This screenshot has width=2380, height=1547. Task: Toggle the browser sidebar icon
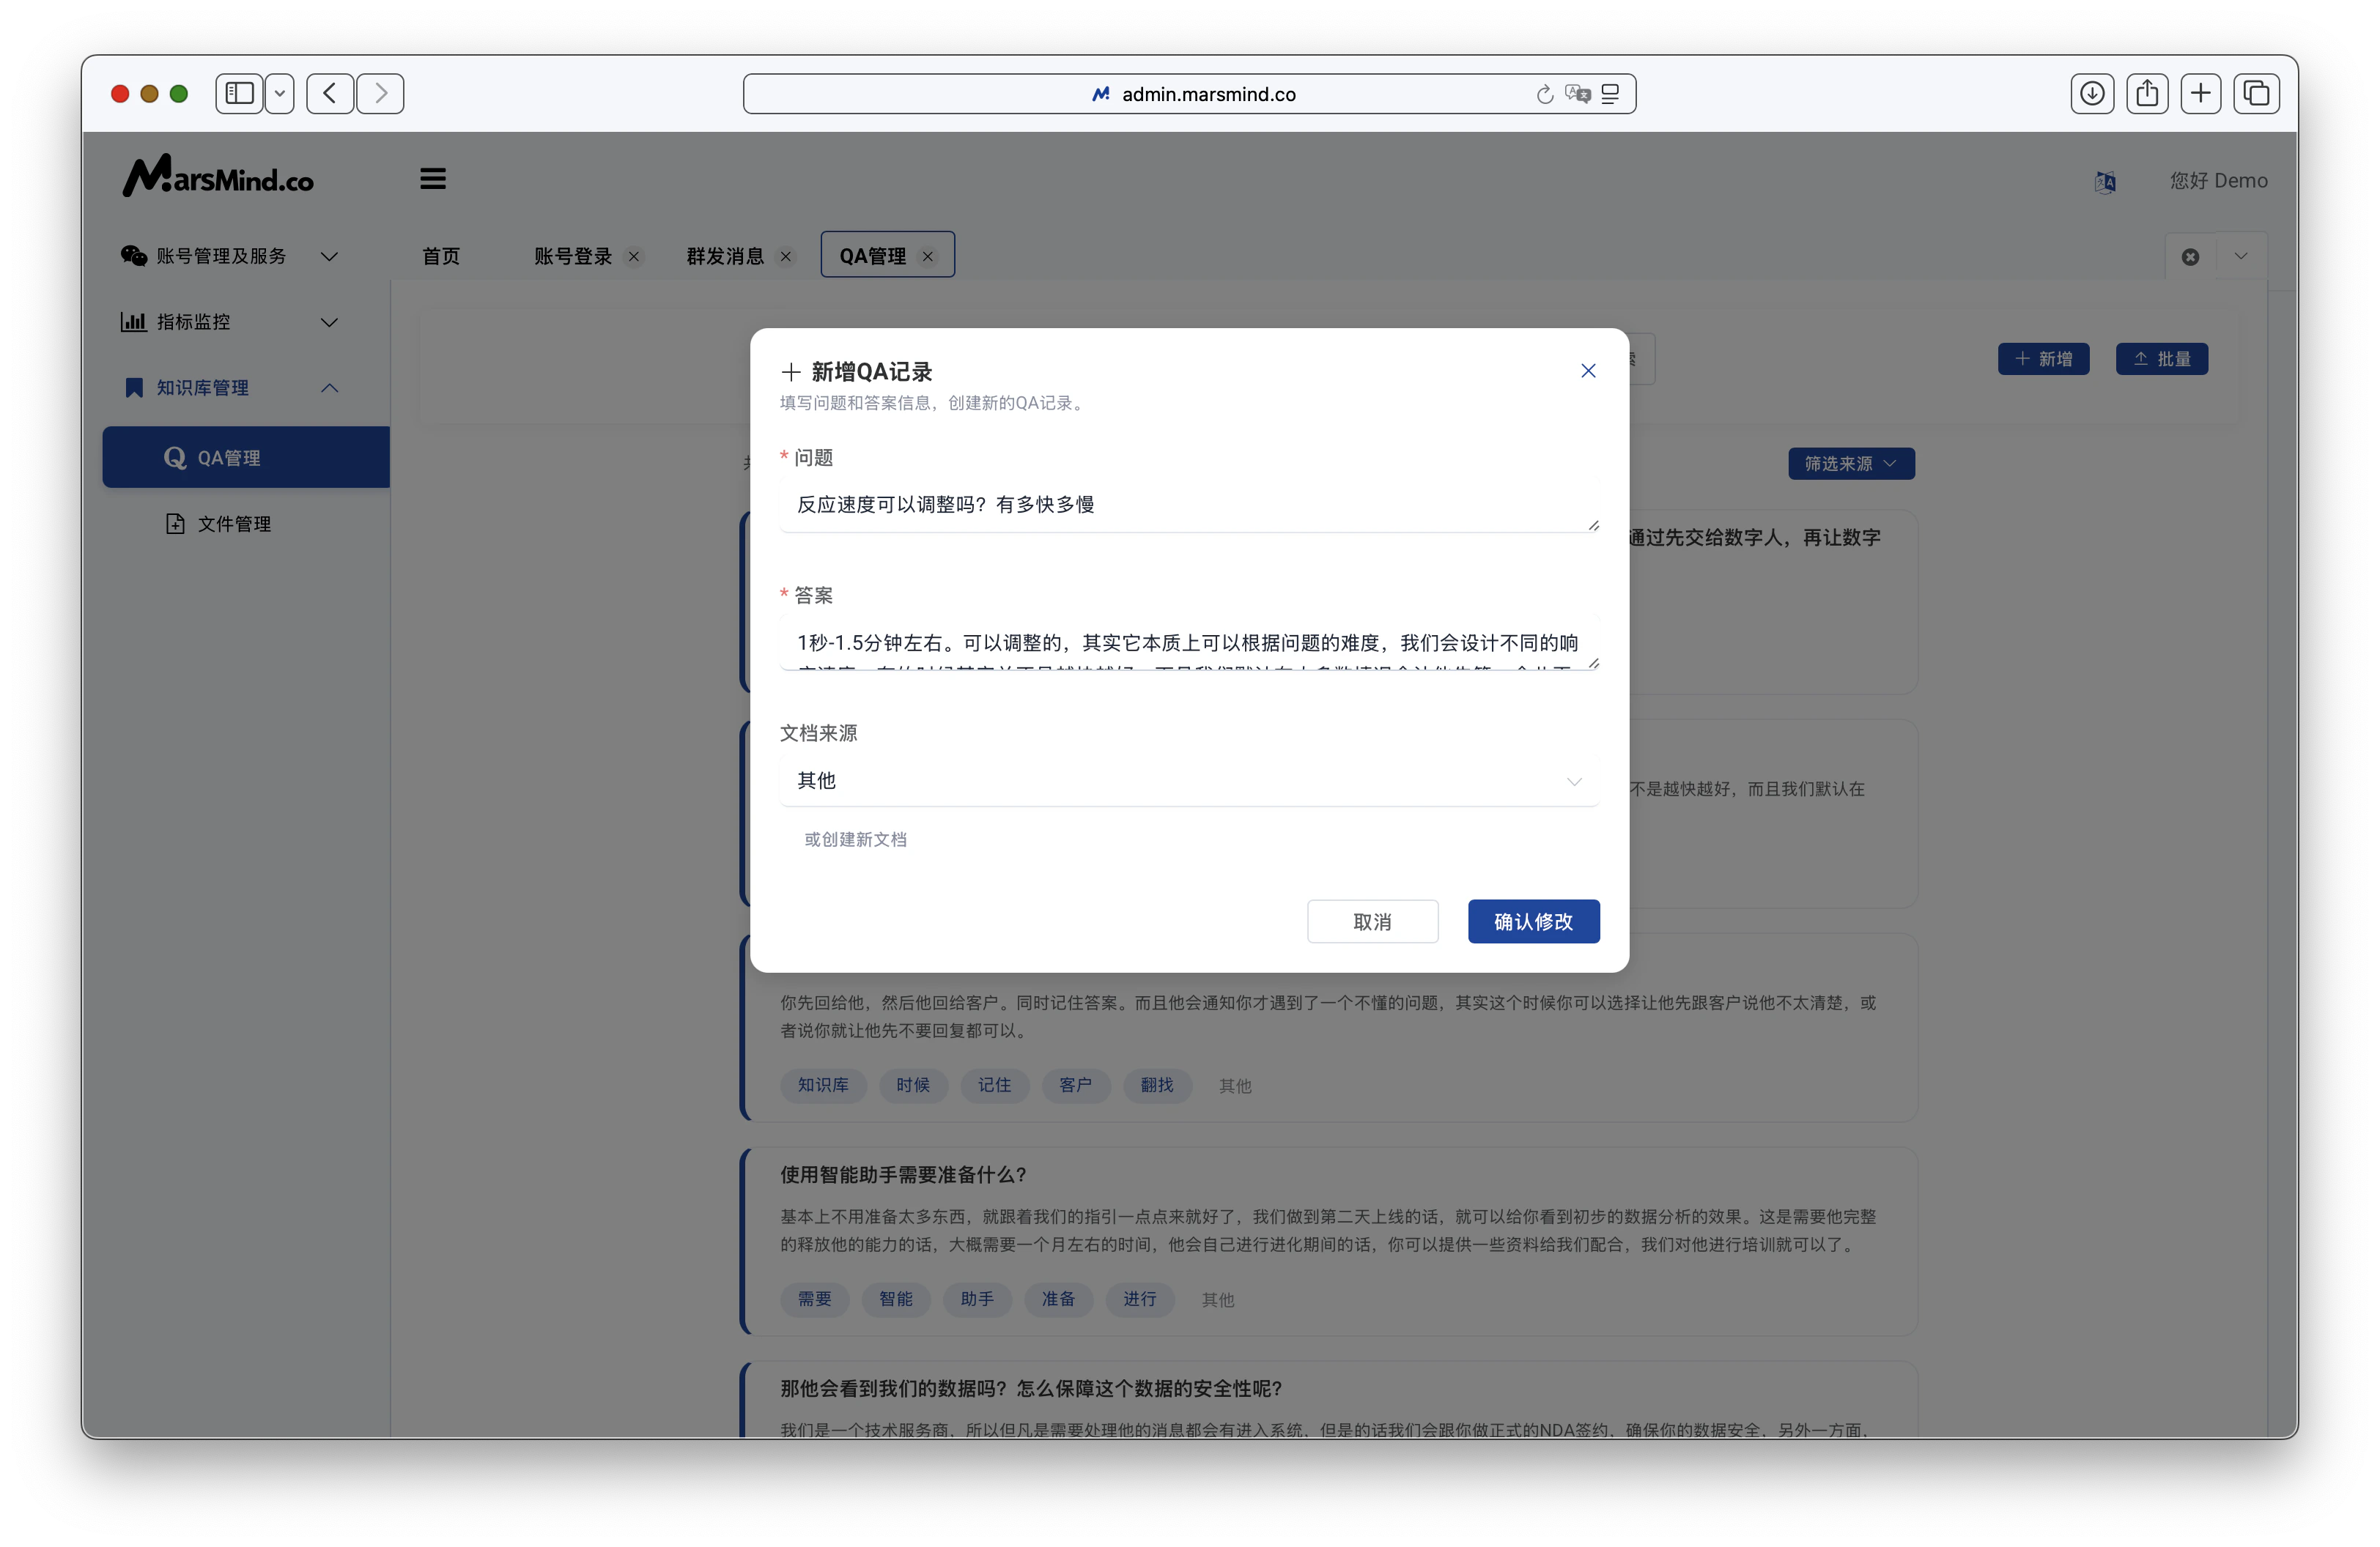point(238,93)
